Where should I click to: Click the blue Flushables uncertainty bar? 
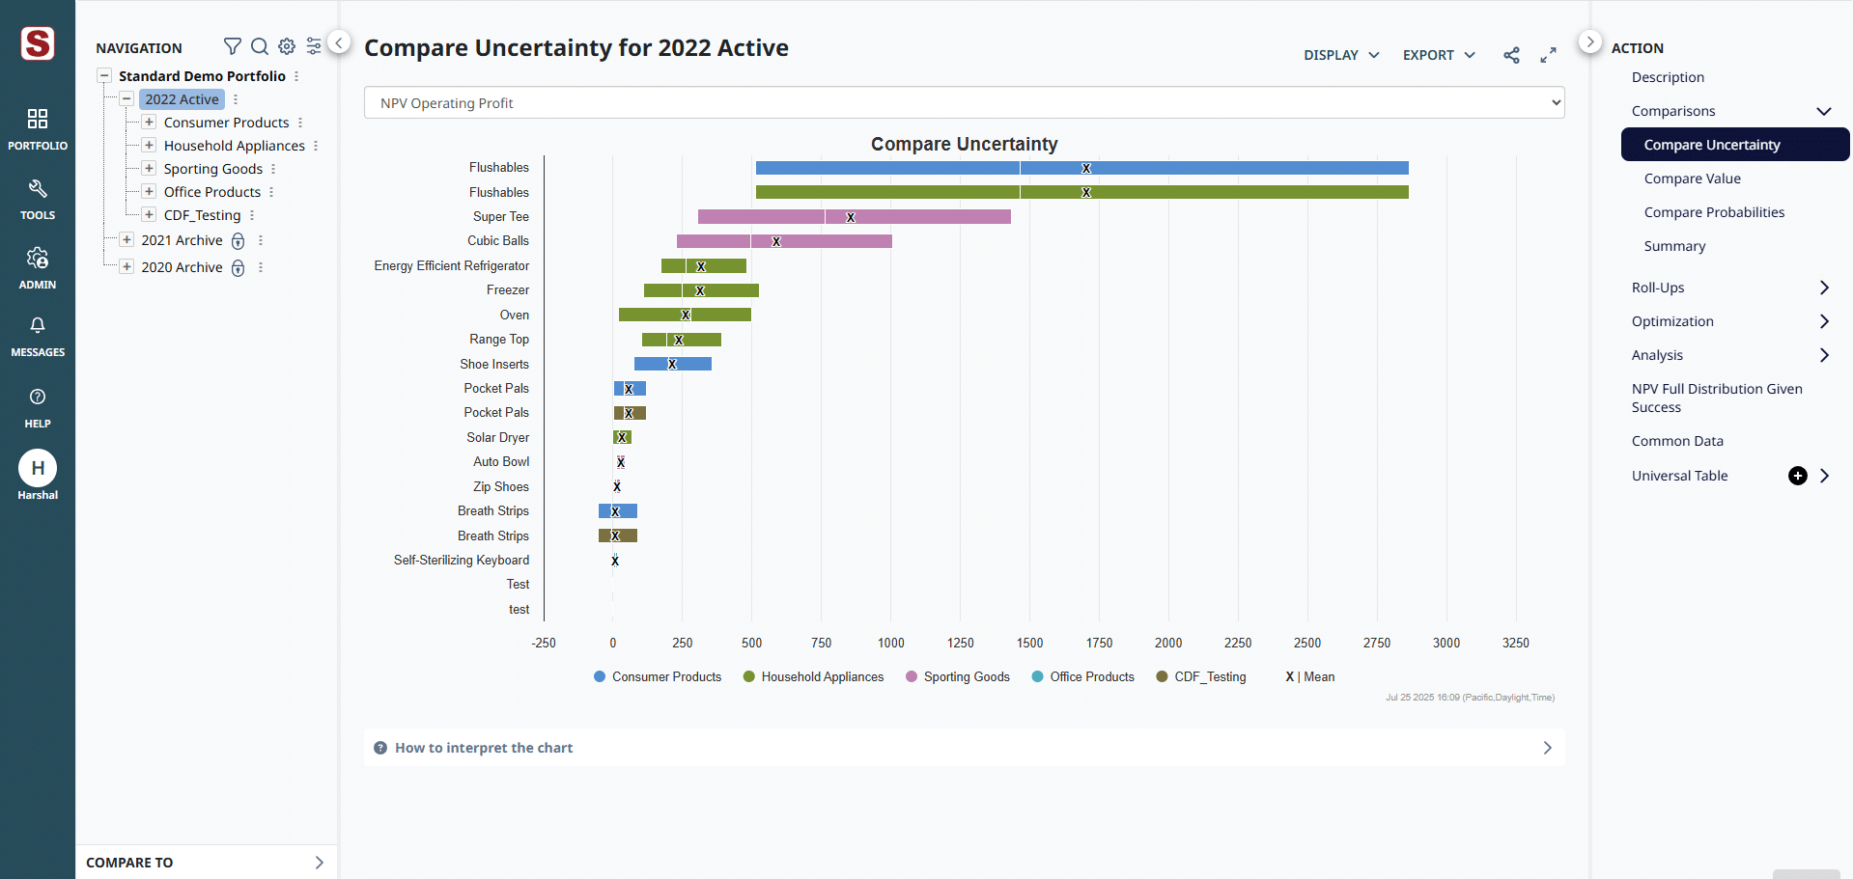(x=1081, y=168)
